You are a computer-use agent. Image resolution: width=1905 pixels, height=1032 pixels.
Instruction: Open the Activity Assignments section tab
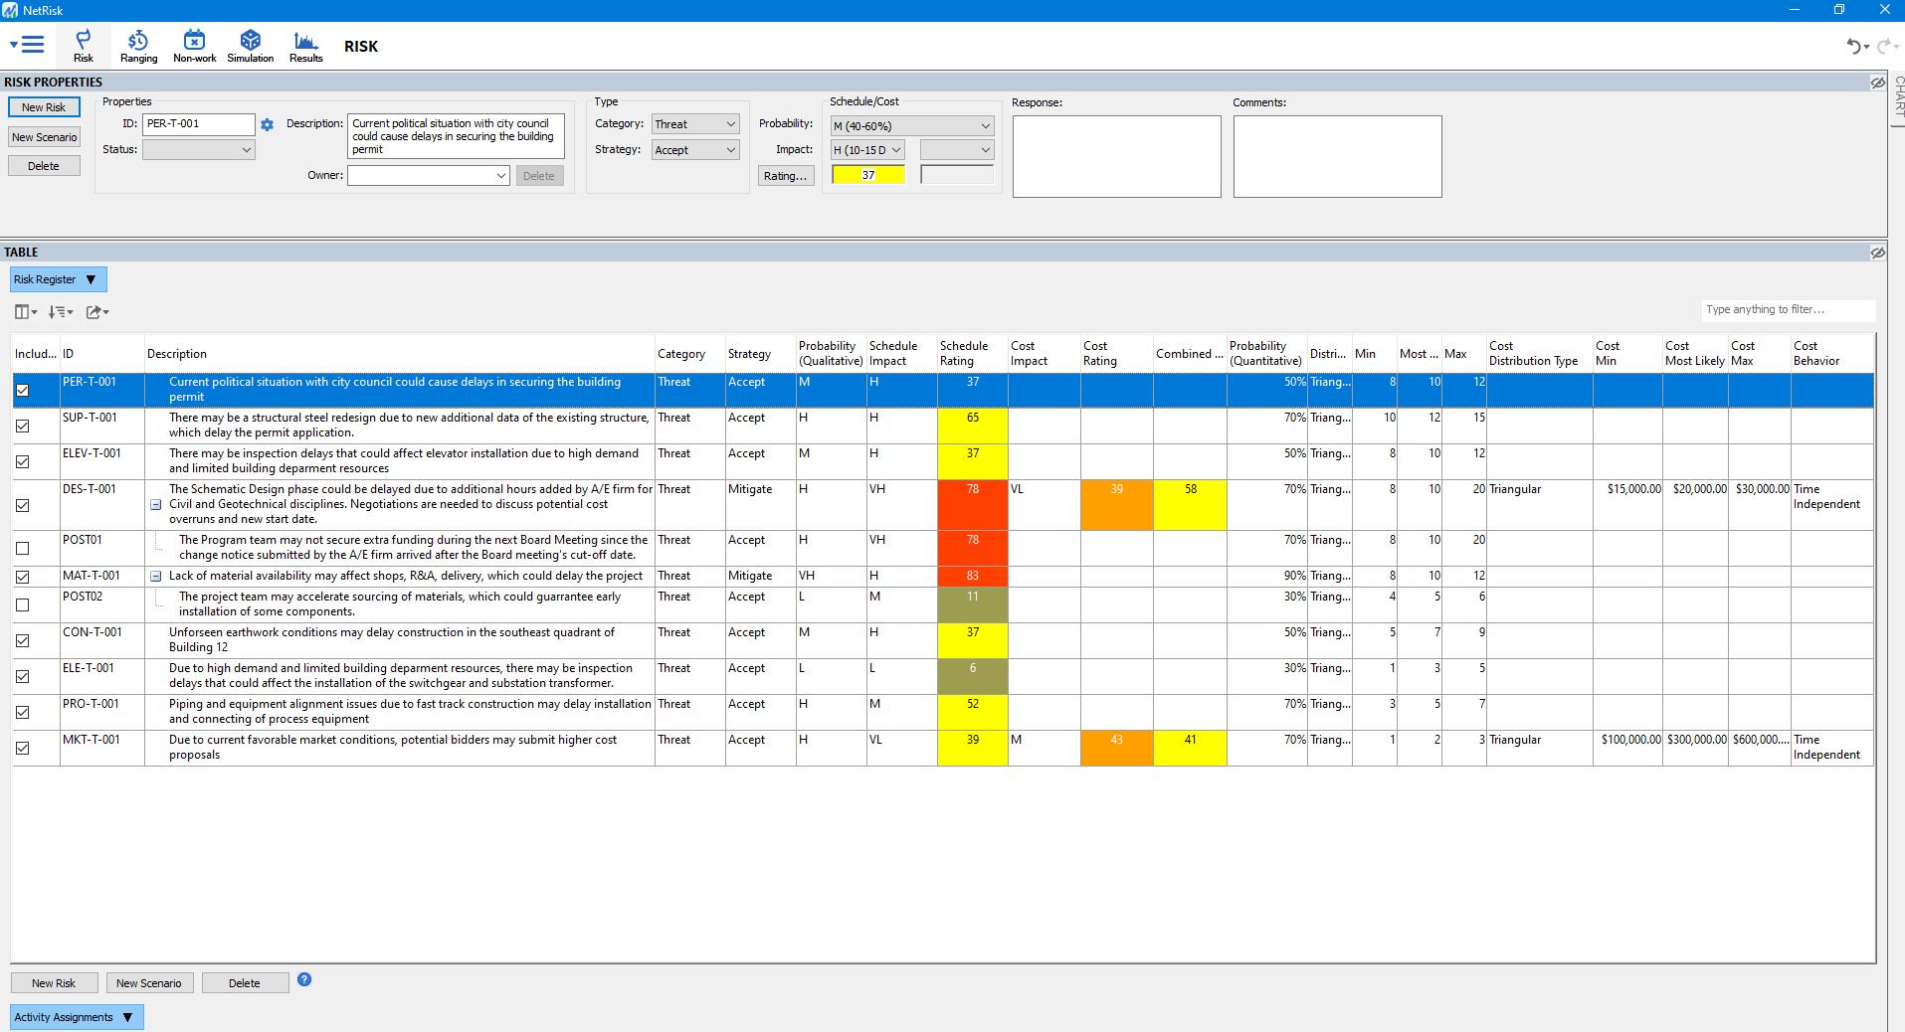click(x=76, y=1017)
